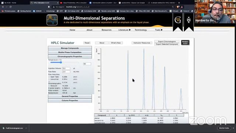
Task: Switch to the simple method for HPLC tab
Action: (162, 3)
